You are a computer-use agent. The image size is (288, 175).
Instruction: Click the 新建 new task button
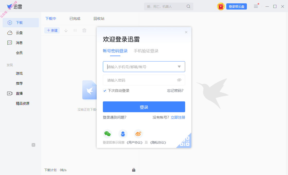tap(52, 30)
